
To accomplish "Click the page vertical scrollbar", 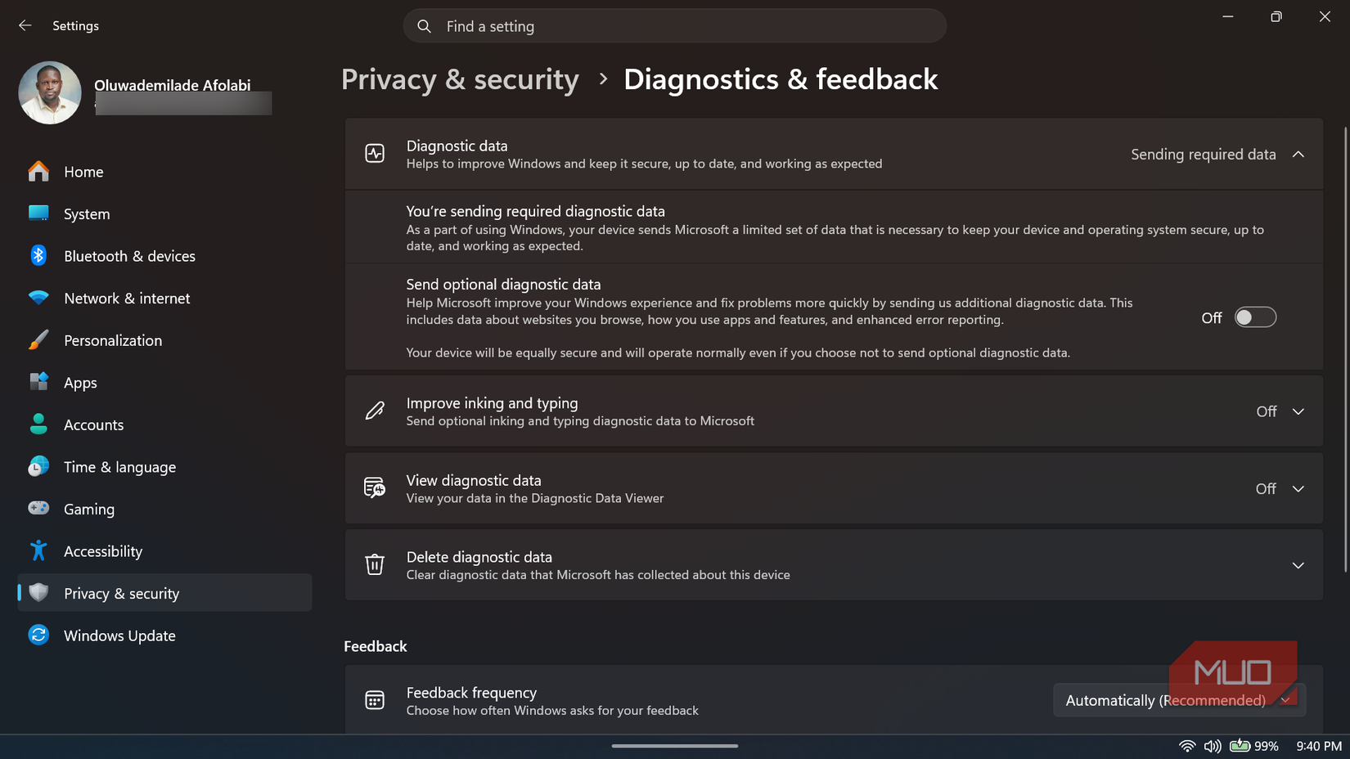I will click(x=1346, y=348).
